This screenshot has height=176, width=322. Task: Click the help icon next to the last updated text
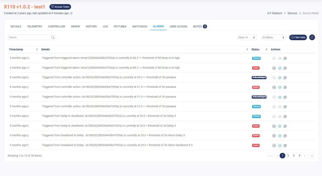pyautogui.click(x=71, y=14)
